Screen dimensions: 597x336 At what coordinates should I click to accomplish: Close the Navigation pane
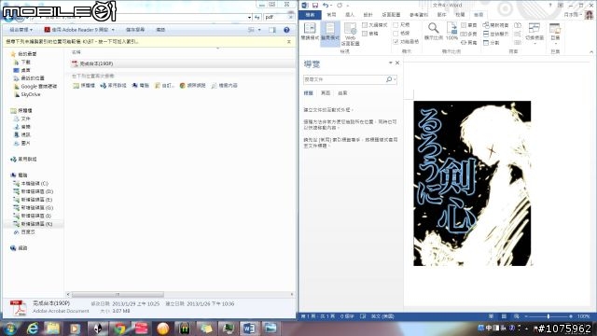pyautogui.click(x=397, y=63)
